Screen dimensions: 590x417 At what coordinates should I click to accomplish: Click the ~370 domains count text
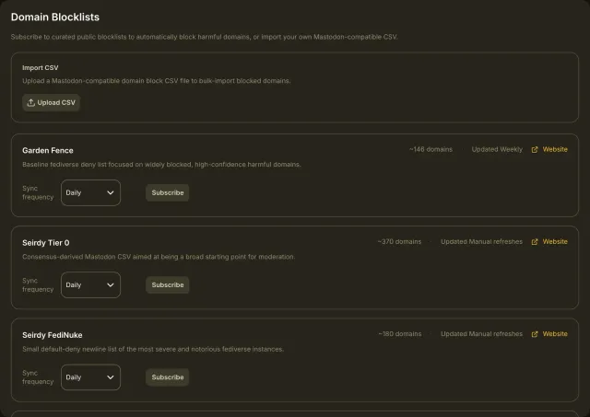coord(399,241)
